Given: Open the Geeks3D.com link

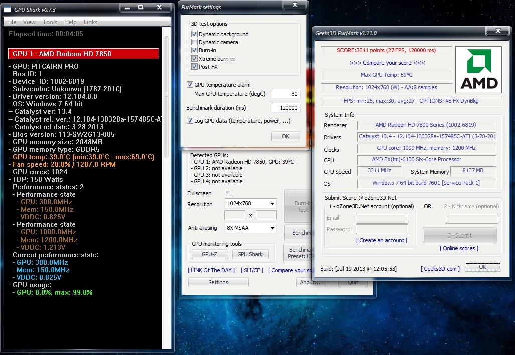Looking at the screenshot, I should tap(440, 269).
